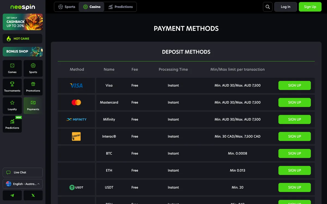The width and height of the screenshot is (327, 204).
Task: Click the 'Visa' name cell
Action: pyautogui.click(x=109, y=85)
